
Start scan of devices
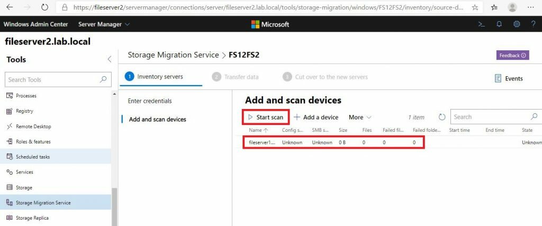pos(266,117)
